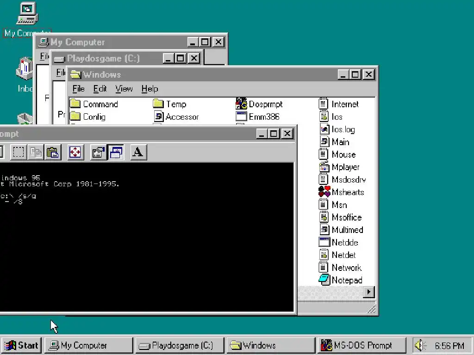474x355 pixels.
Task: Click the horizontal scrollbar track in Windows window
Action: (331, 292)
